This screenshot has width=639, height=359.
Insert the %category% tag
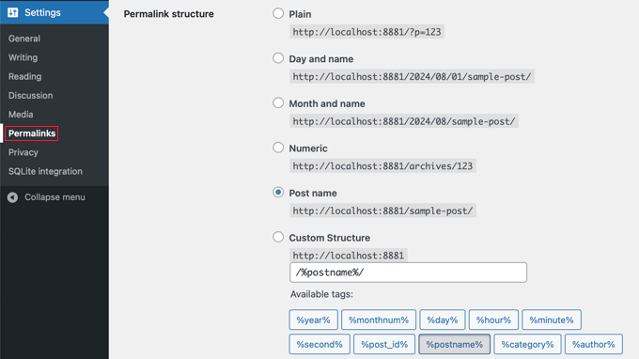coord(527,344)
